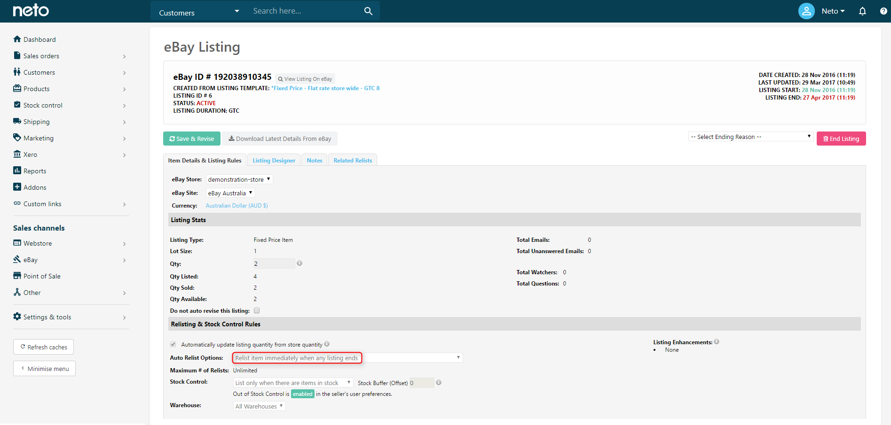This screenshot has width=891, height=425.
Task: Click Save & Revise button
Action: click(192, 139)
